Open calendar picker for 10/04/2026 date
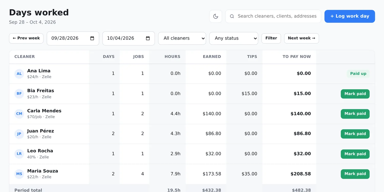 pos(148,38)
